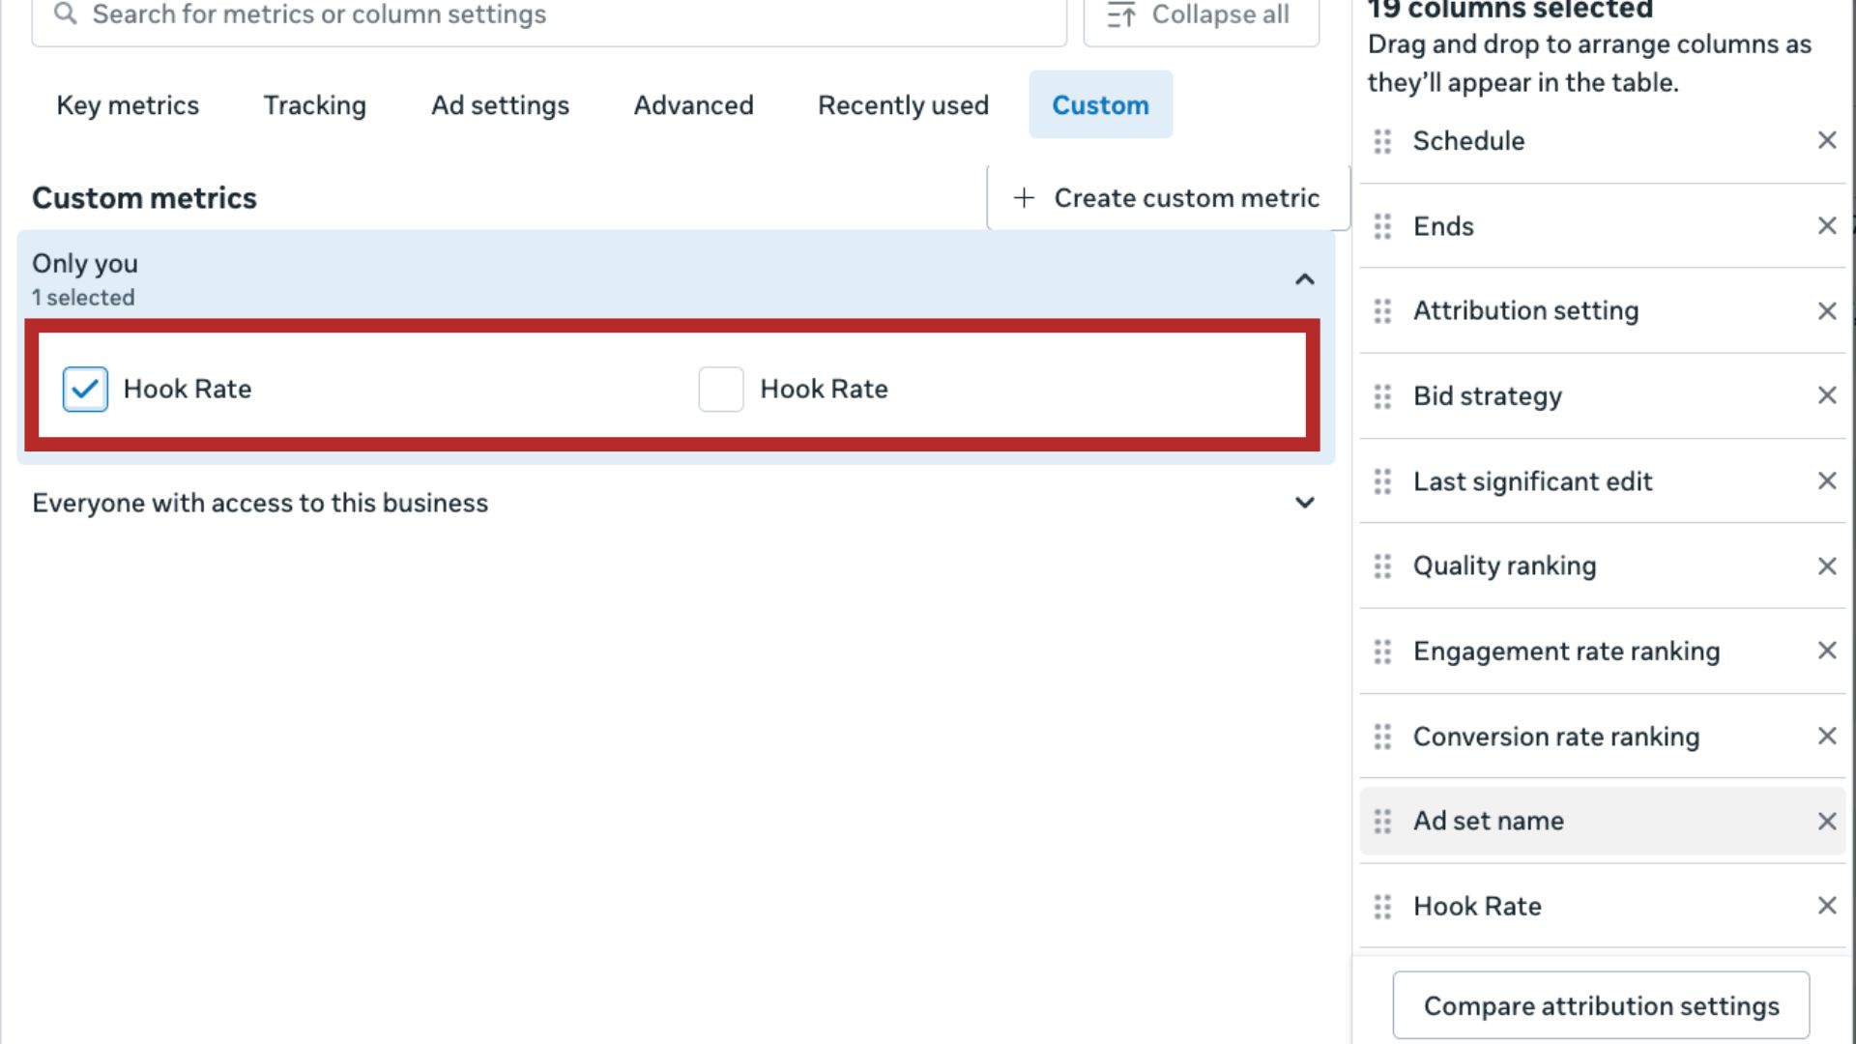This screenshot has width=1856, height=1044.
Task: Click the drag handle for Hook Rate column
Action: point(1382,907)
